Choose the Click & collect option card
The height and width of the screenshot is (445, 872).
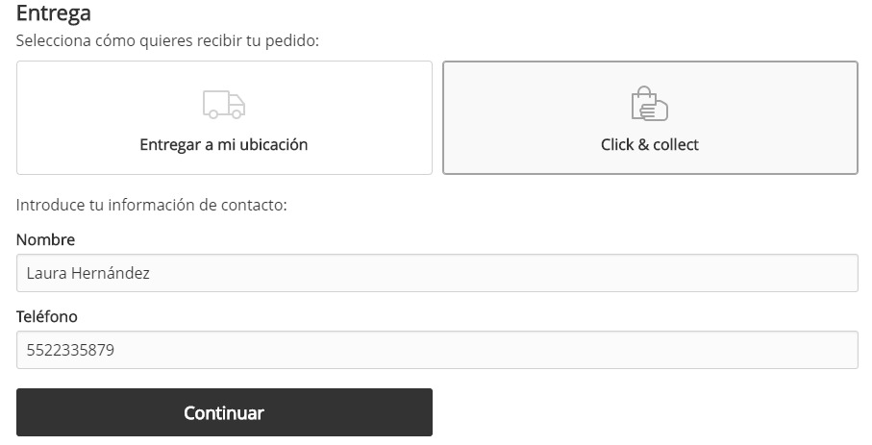tap(650, 118)
